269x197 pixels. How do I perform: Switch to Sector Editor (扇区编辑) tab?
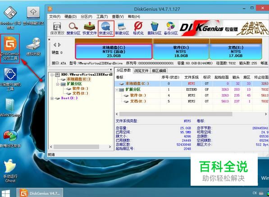click(x=159, y=71)
